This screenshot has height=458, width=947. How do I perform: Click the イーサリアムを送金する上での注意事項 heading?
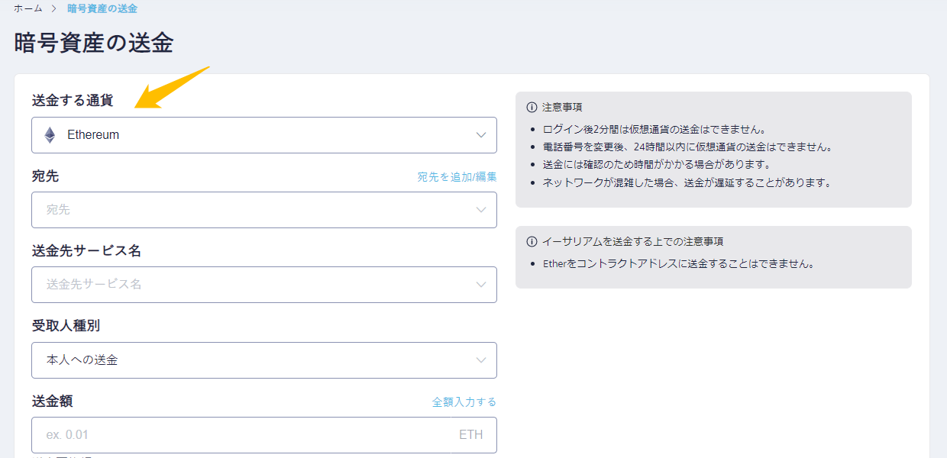pos(632,241)
